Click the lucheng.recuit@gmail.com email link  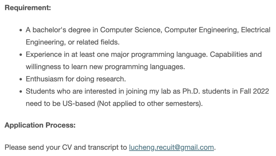(x=171, y=147)
